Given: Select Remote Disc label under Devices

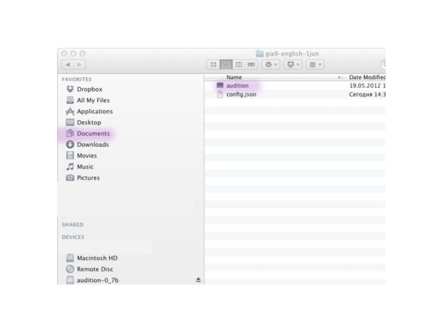Looking at the screenshot, I should (95, 269).
